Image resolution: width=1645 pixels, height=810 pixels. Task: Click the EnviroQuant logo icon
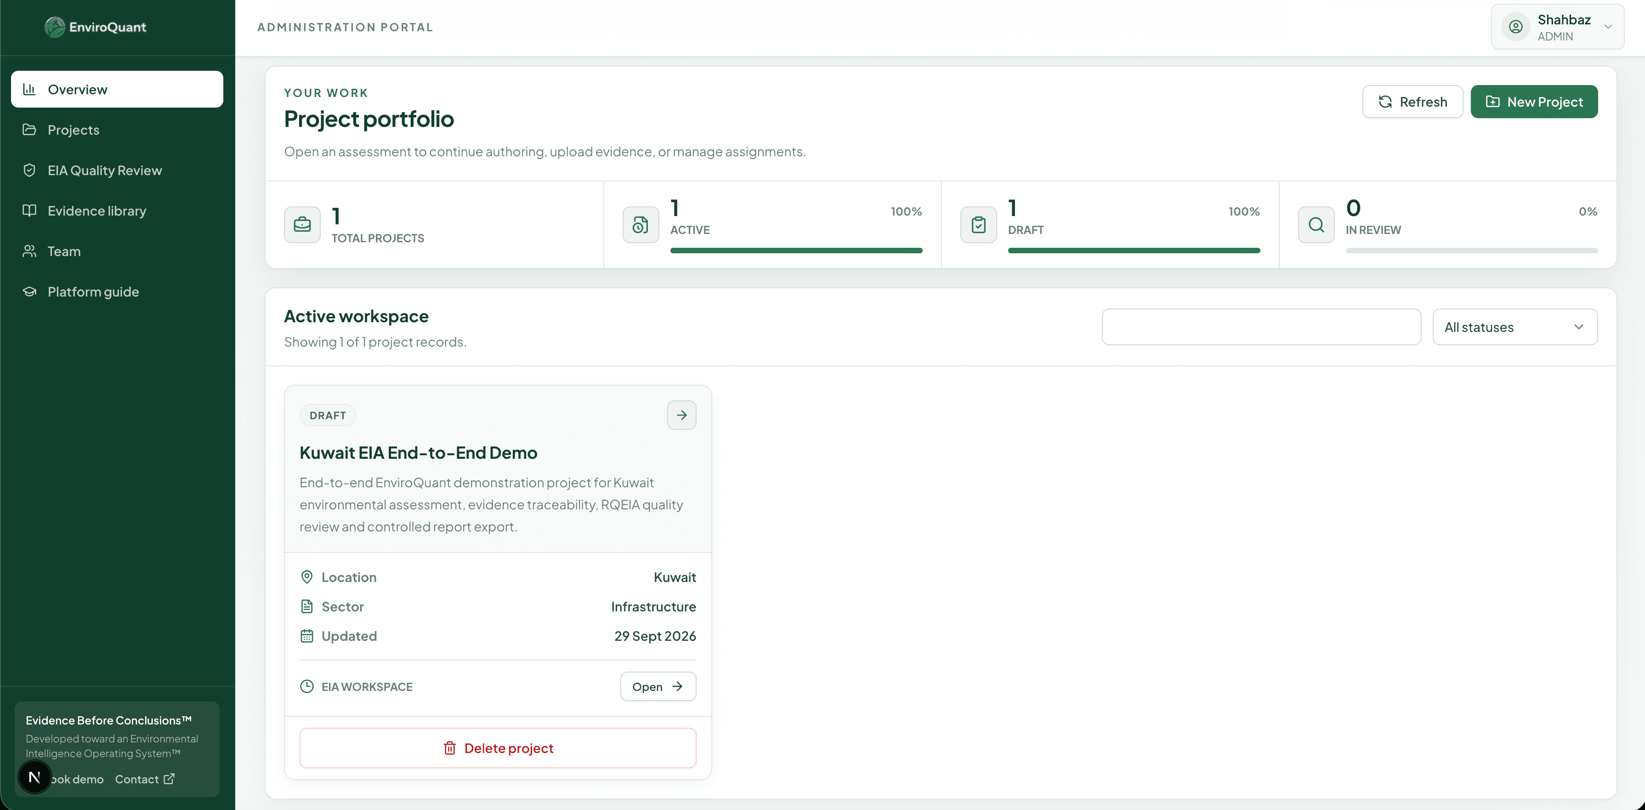(x=55, y=27)
